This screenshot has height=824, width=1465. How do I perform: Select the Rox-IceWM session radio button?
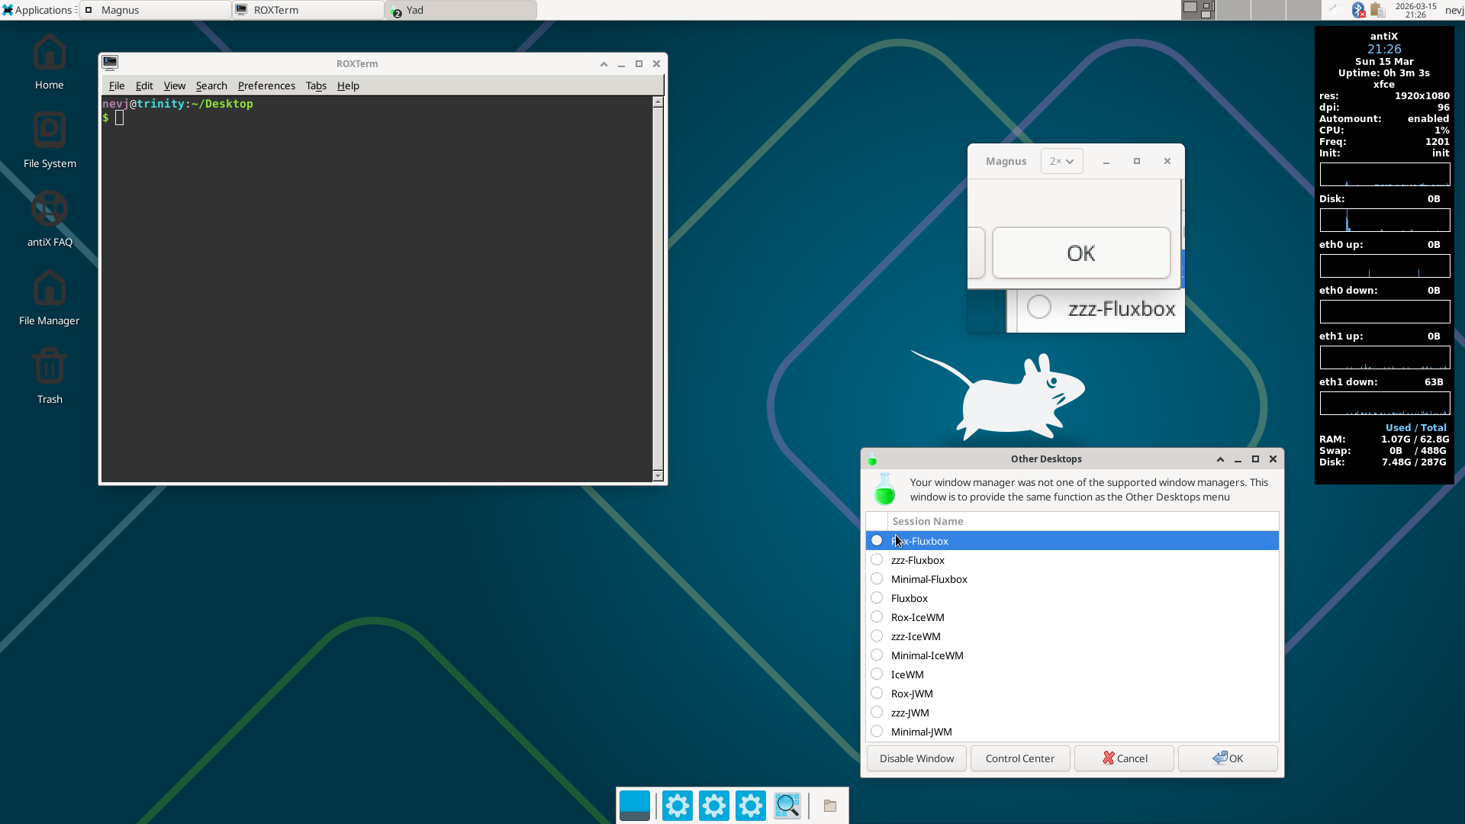click(x=877, y=617)
